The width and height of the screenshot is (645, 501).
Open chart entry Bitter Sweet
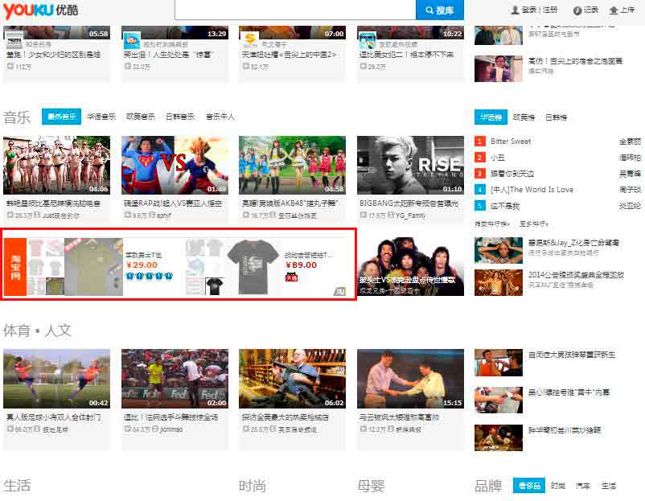coord(511,141)
